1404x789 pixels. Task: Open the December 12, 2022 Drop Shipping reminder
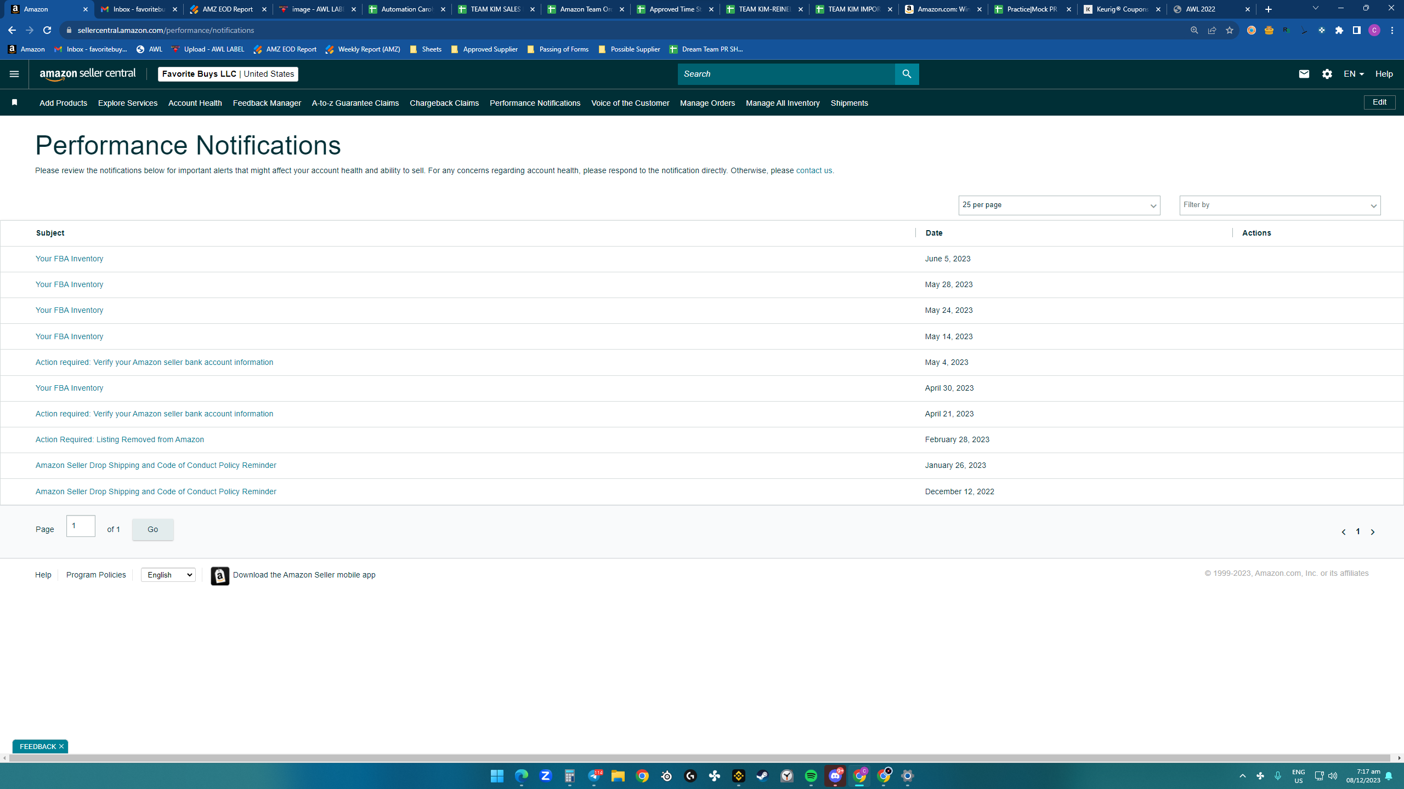(x=156, y=491)
